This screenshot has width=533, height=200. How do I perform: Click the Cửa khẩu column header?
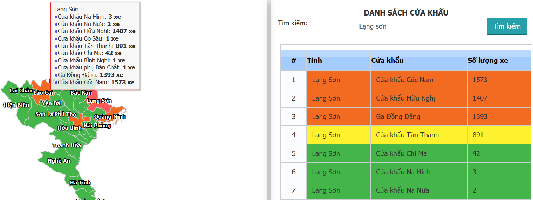[x=387, y=61]
